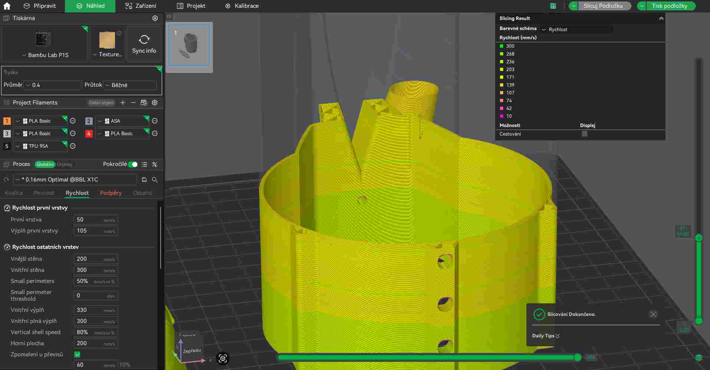Expand the 0.16mm Optimal preset dropdown
The width and height of the screenshot is (710, 370).
coord(75,180)
